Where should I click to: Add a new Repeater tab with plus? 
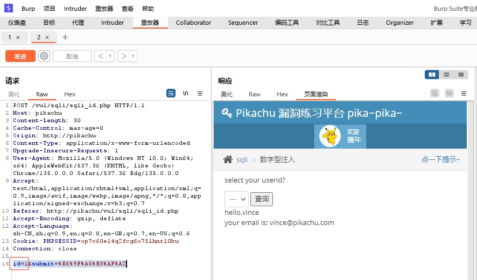[65, 37]
